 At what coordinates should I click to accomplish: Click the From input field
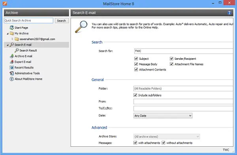pyautogui.click(x=183, y=101)
